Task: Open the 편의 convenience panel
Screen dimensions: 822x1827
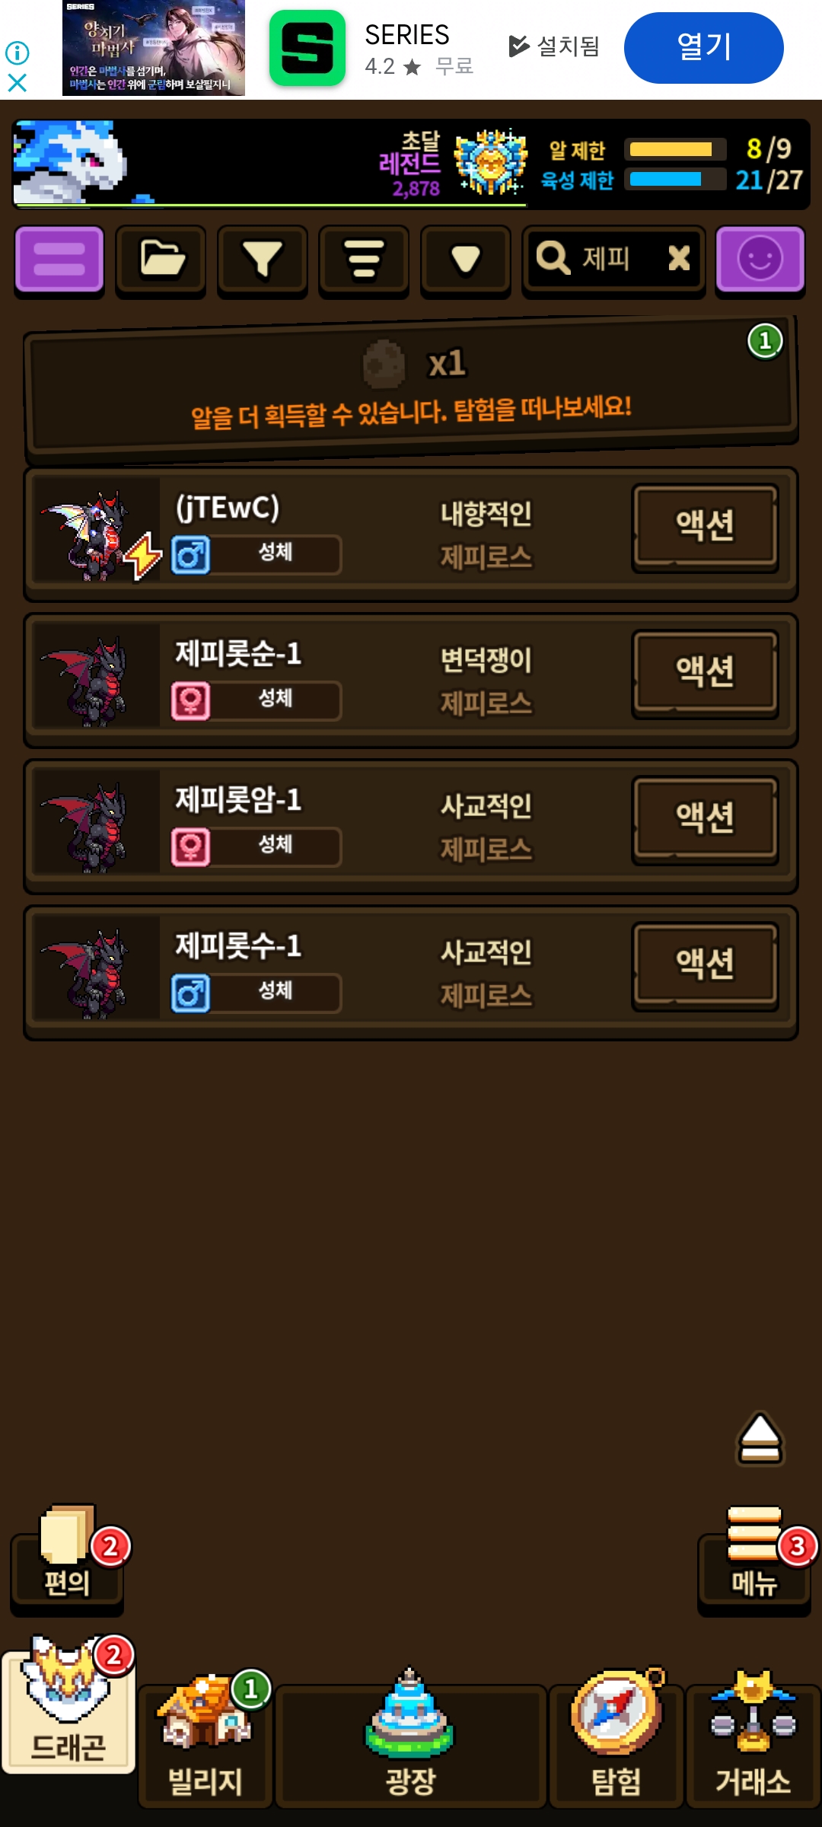Action: [x=67, y=1556]
